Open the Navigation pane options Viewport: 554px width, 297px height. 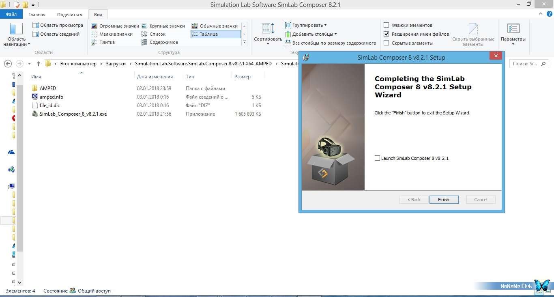click(x=17, y=35)
